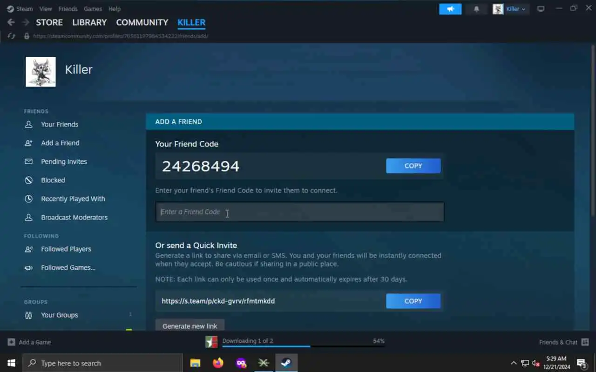Click the Followed Players icon
This screenshot has width=596, height=372.
29,249
